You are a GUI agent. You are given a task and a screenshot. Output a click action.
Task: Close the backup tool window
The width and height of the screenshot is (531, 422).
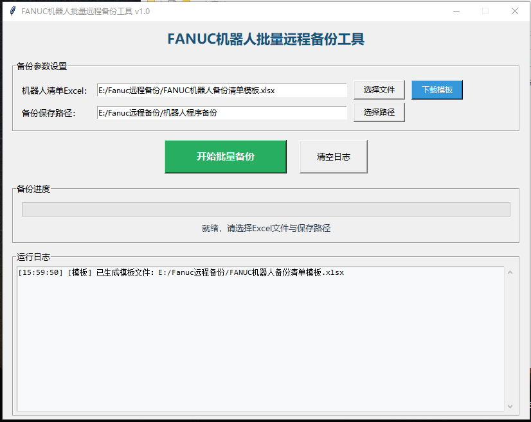[515, 11]
